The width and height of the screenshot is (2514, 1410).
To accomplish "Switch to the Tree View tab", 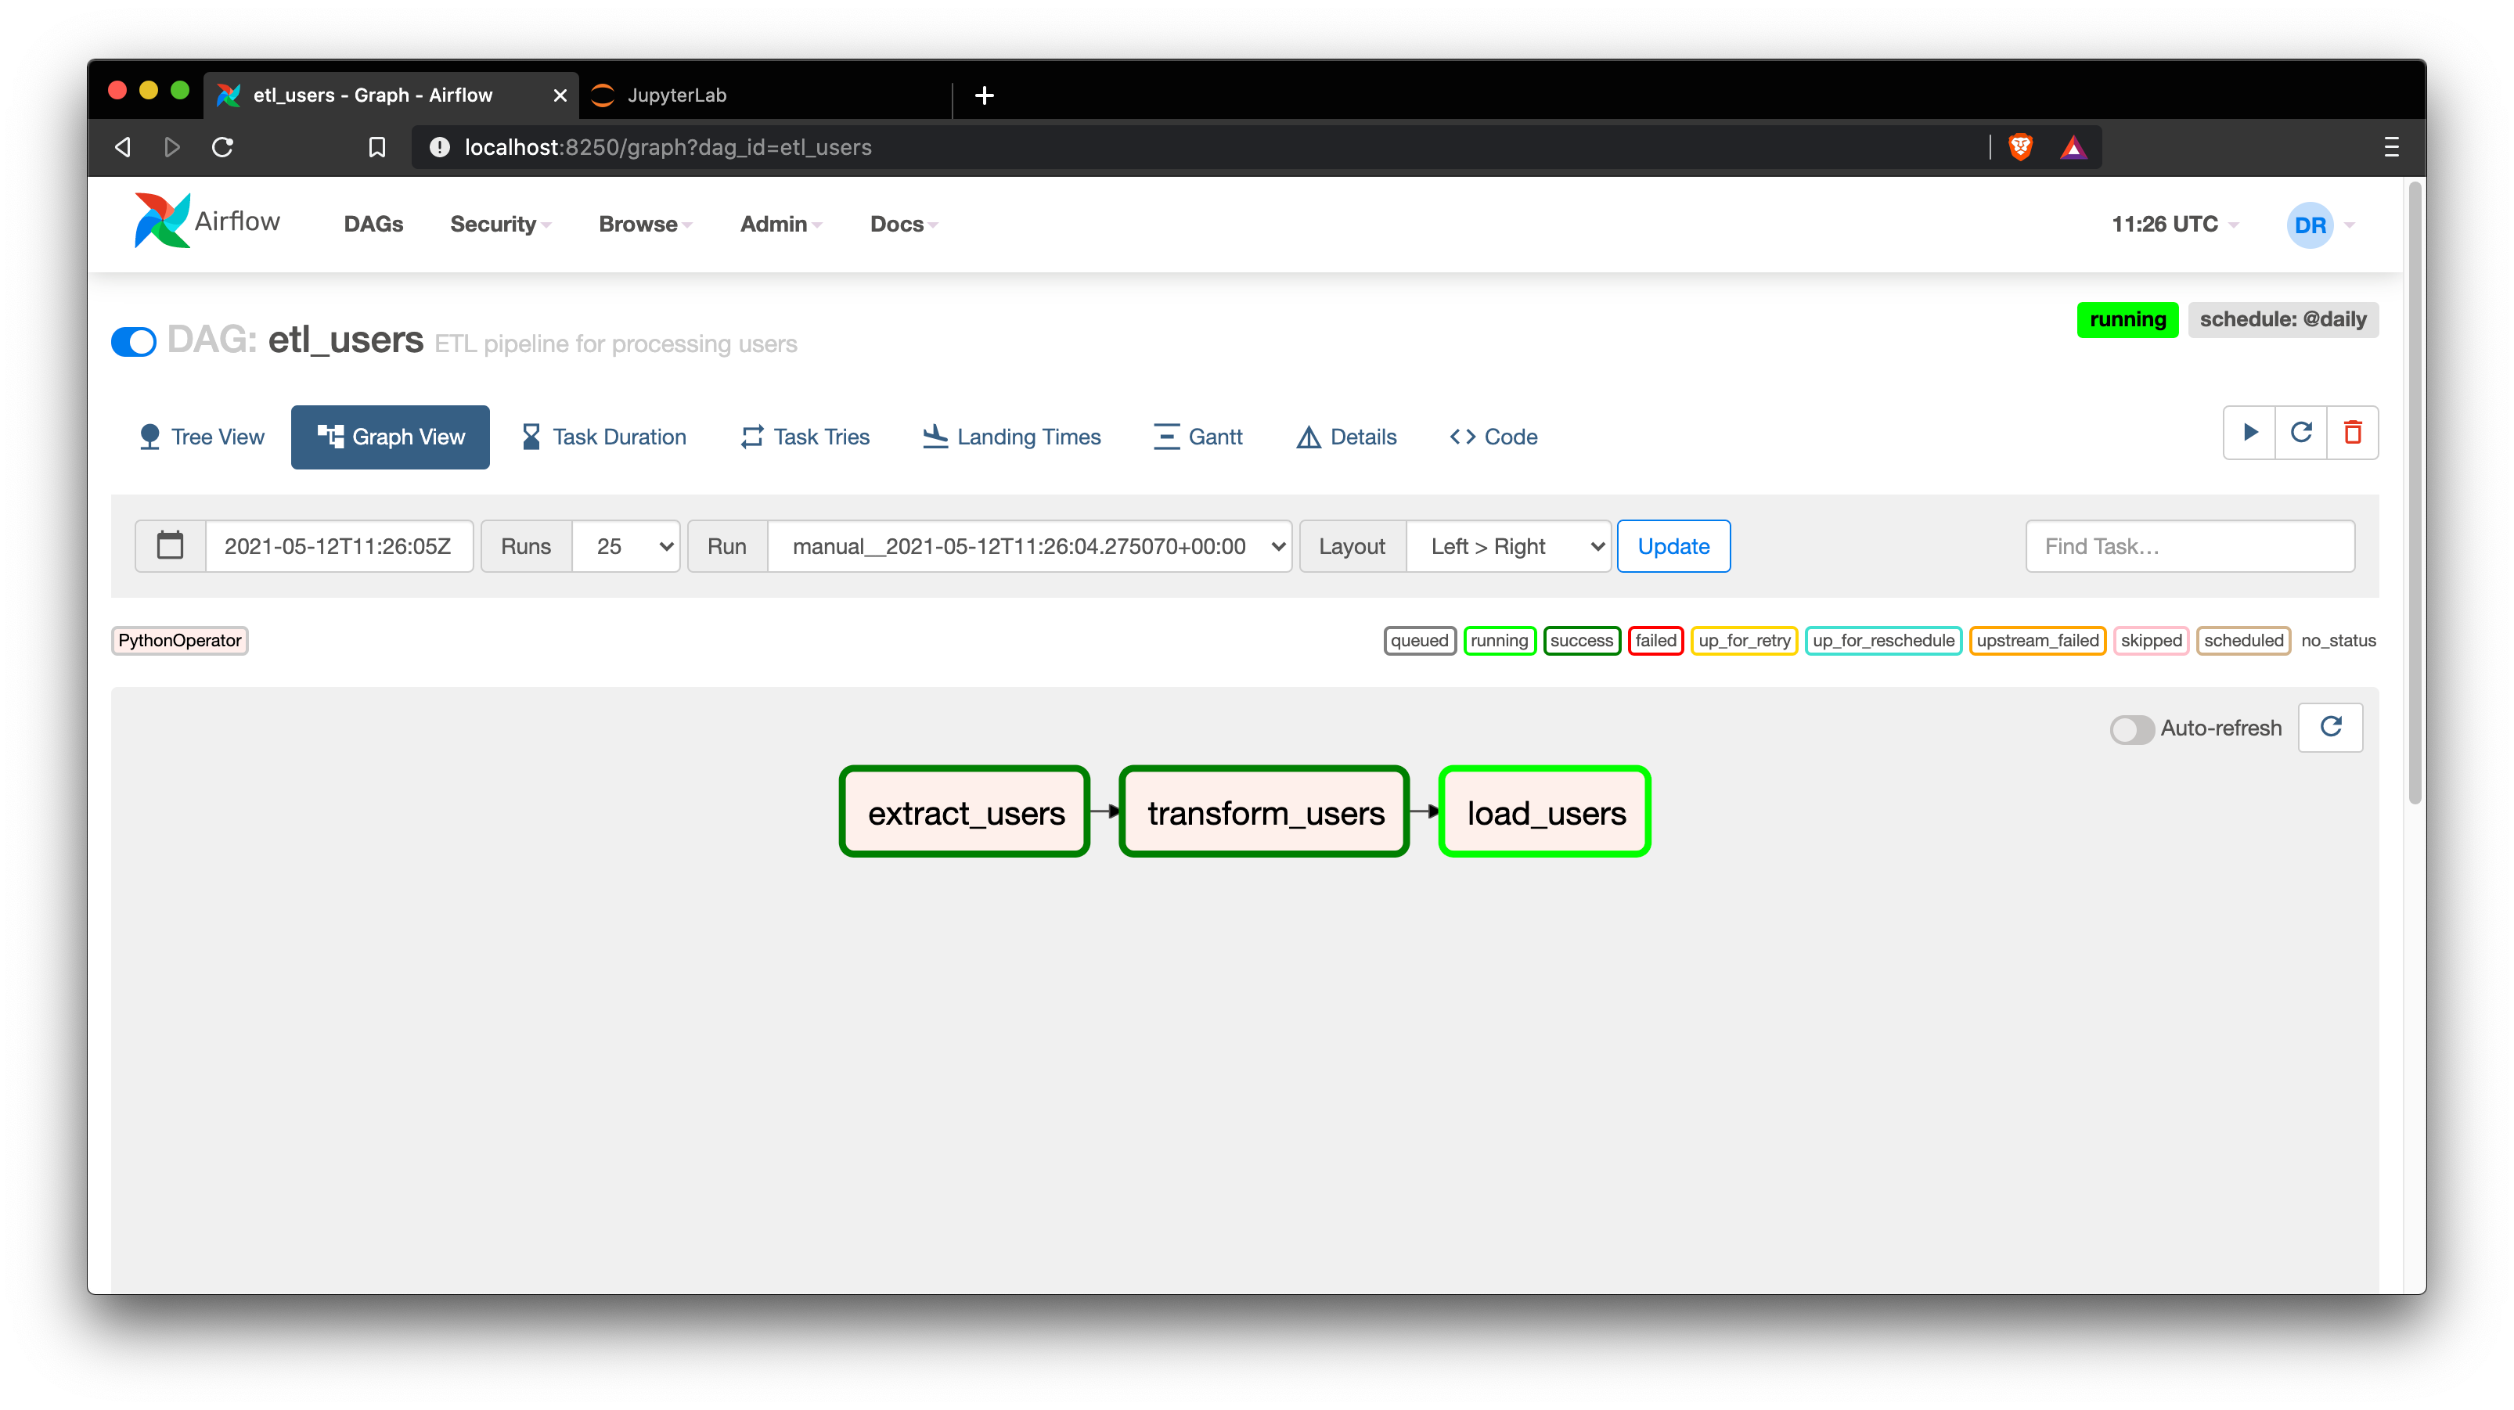I will pos(202,437).
